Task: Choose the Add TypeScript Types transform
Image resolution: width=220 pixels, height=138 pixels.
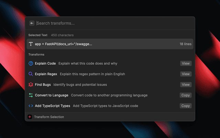Action: 52,106
